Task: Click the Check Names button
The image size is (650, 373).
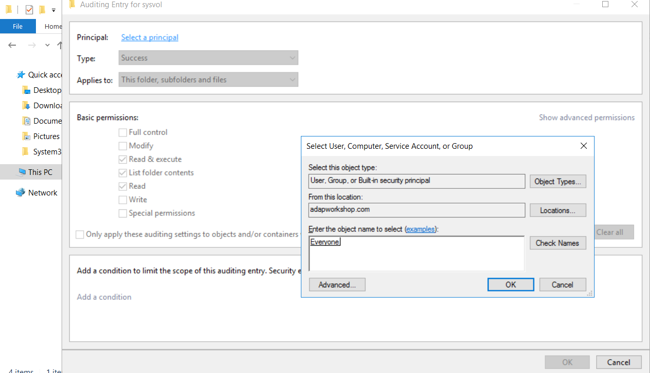Action: click(x=558, y=243)
